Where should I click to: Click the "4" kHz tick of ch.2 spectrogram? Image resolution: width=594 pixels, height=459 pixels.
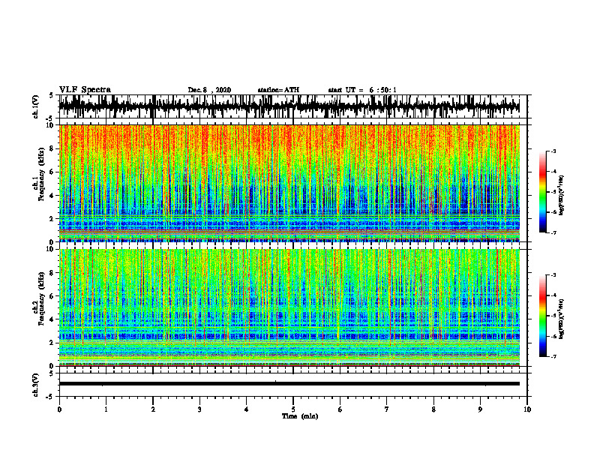[x=52, y=319]
